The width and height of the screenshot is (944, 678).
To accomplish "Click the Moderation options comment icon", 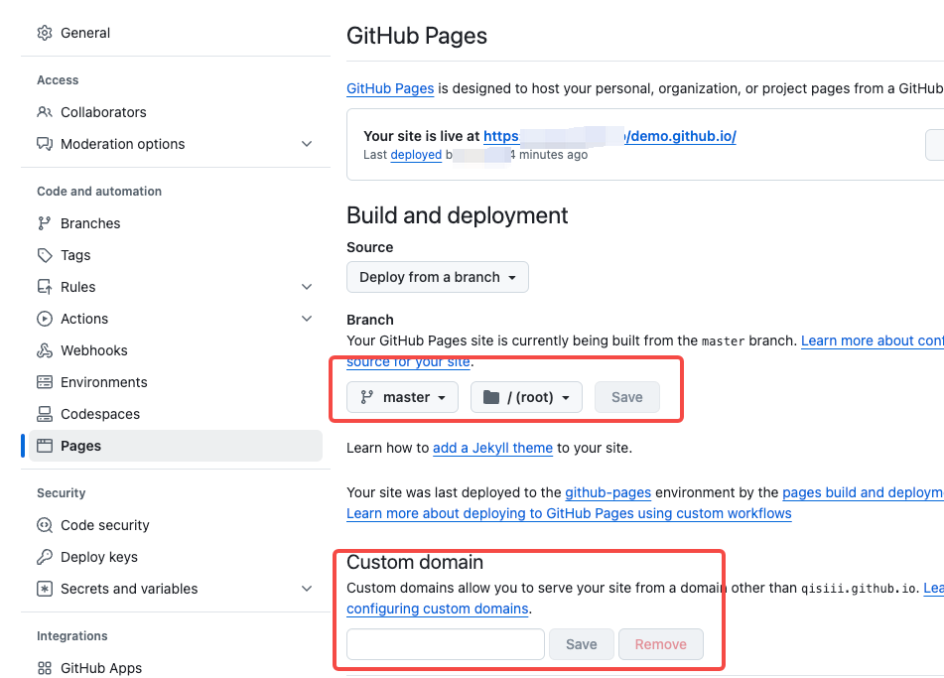I will [x=45, y=144].
